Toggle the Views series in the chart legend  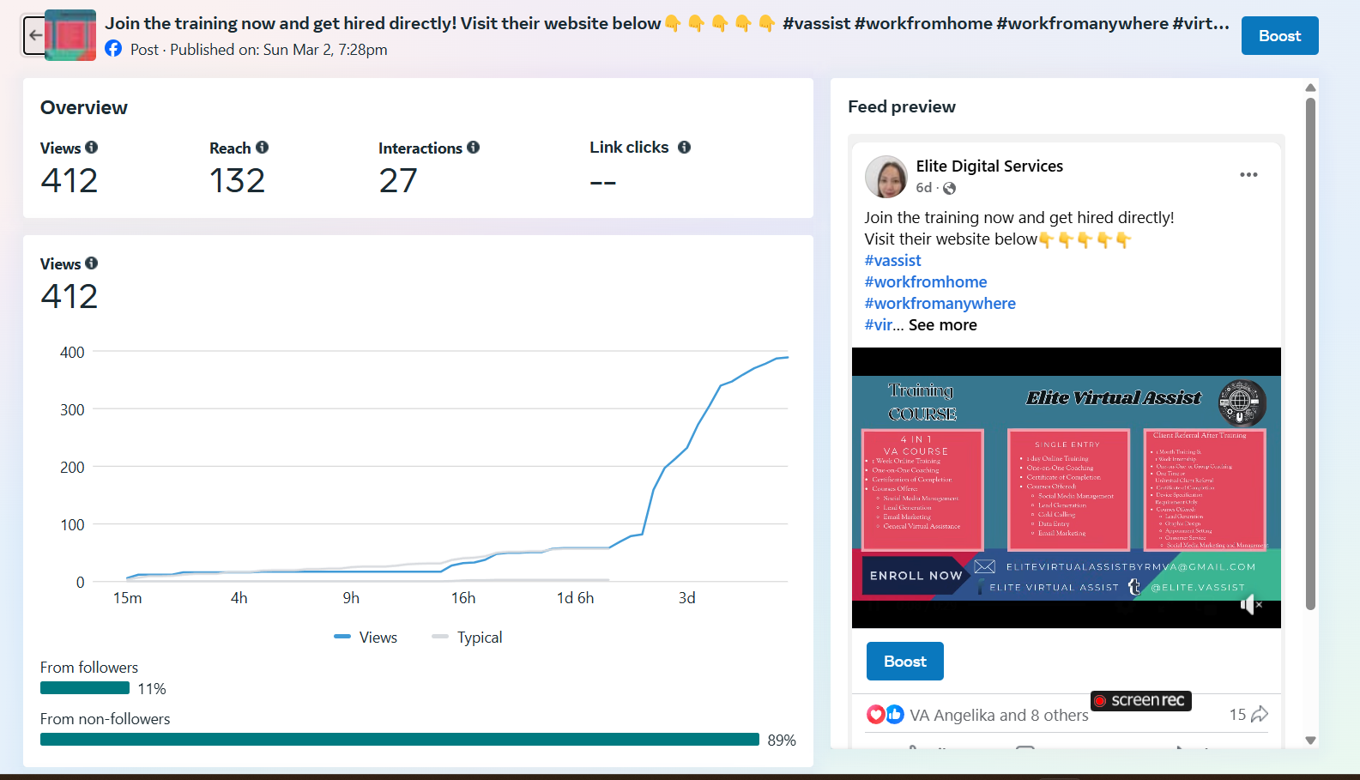point(366,637)
